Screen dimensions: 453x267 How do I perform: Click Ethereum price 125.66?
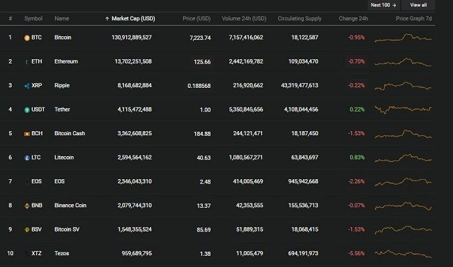coord(202,62)
